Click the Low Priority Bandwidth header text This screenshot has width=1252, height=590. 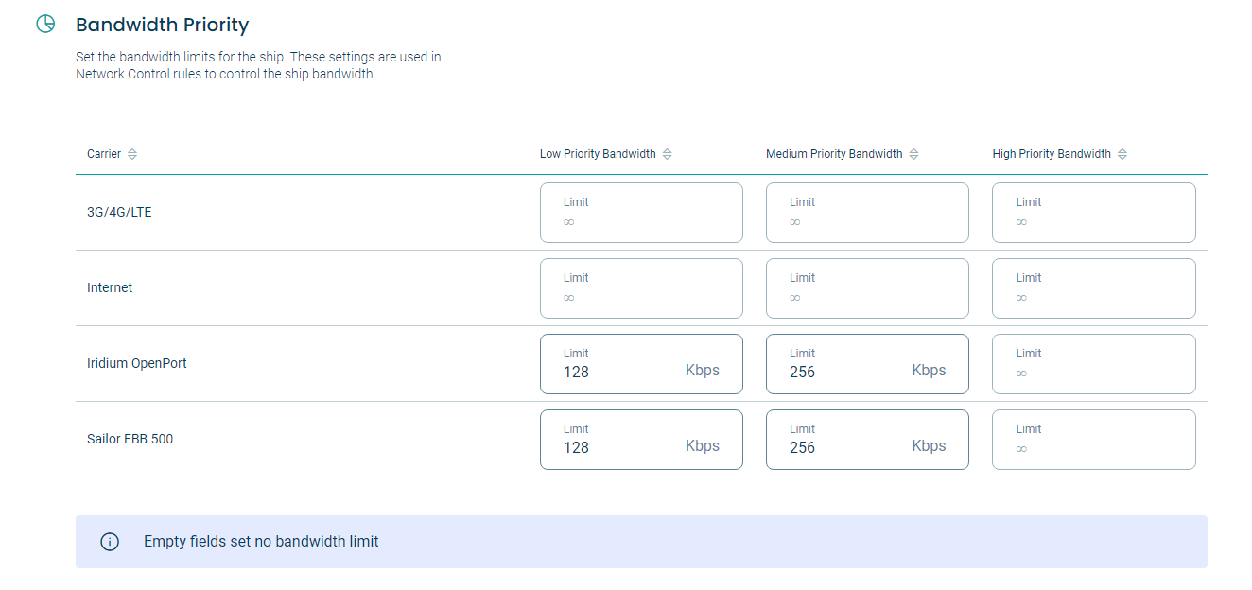[x=598, y=154]
